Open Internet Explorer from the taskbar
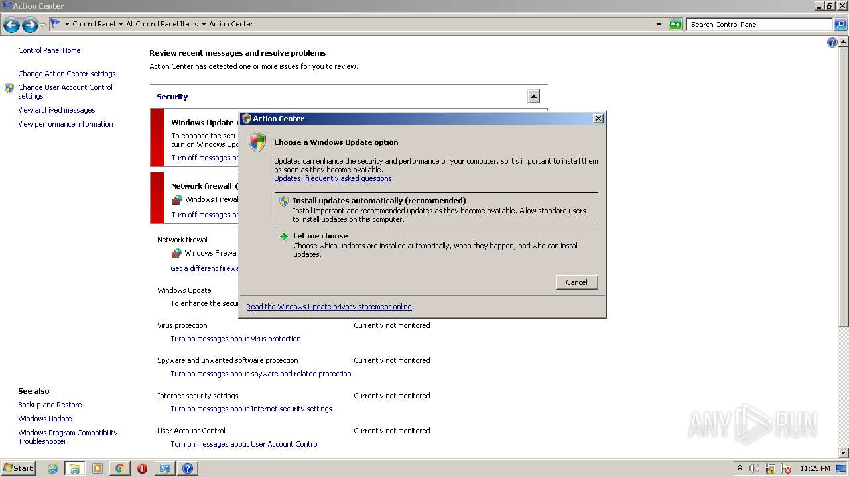Screen dimensions: 849x477 [52, 468]
